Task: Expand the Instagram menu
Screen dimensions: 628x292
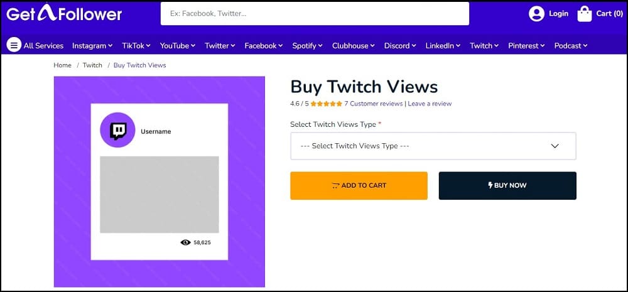Action: (x=92, y=46)
